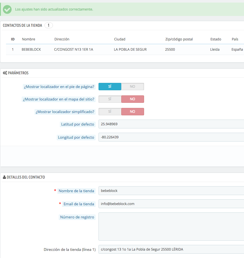
Task: Click the España country cell
Action: 237,49
